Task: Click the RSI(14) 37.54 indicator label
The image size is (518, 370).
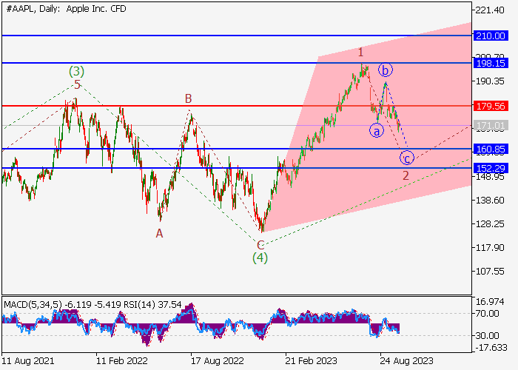Action: click(x=152, y=304)
